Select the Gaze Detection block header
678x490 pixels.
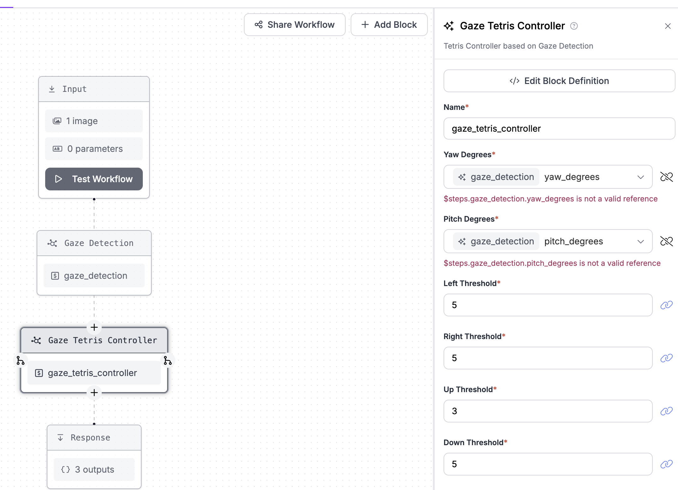point(94,243)
